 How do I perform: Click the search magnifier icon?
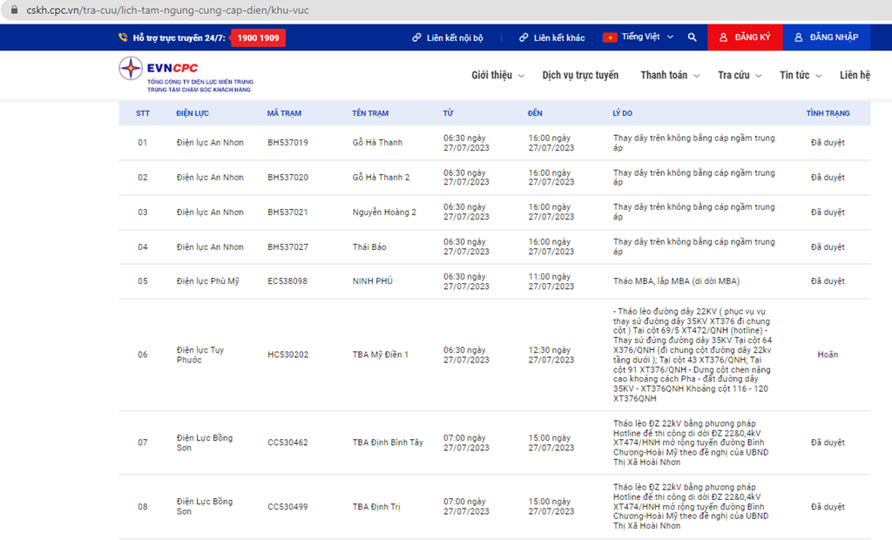coord(692,37)
